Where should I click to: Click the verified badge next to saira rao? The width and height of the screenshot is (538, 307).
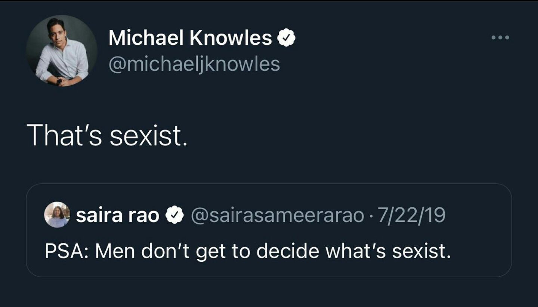point(175,215)
